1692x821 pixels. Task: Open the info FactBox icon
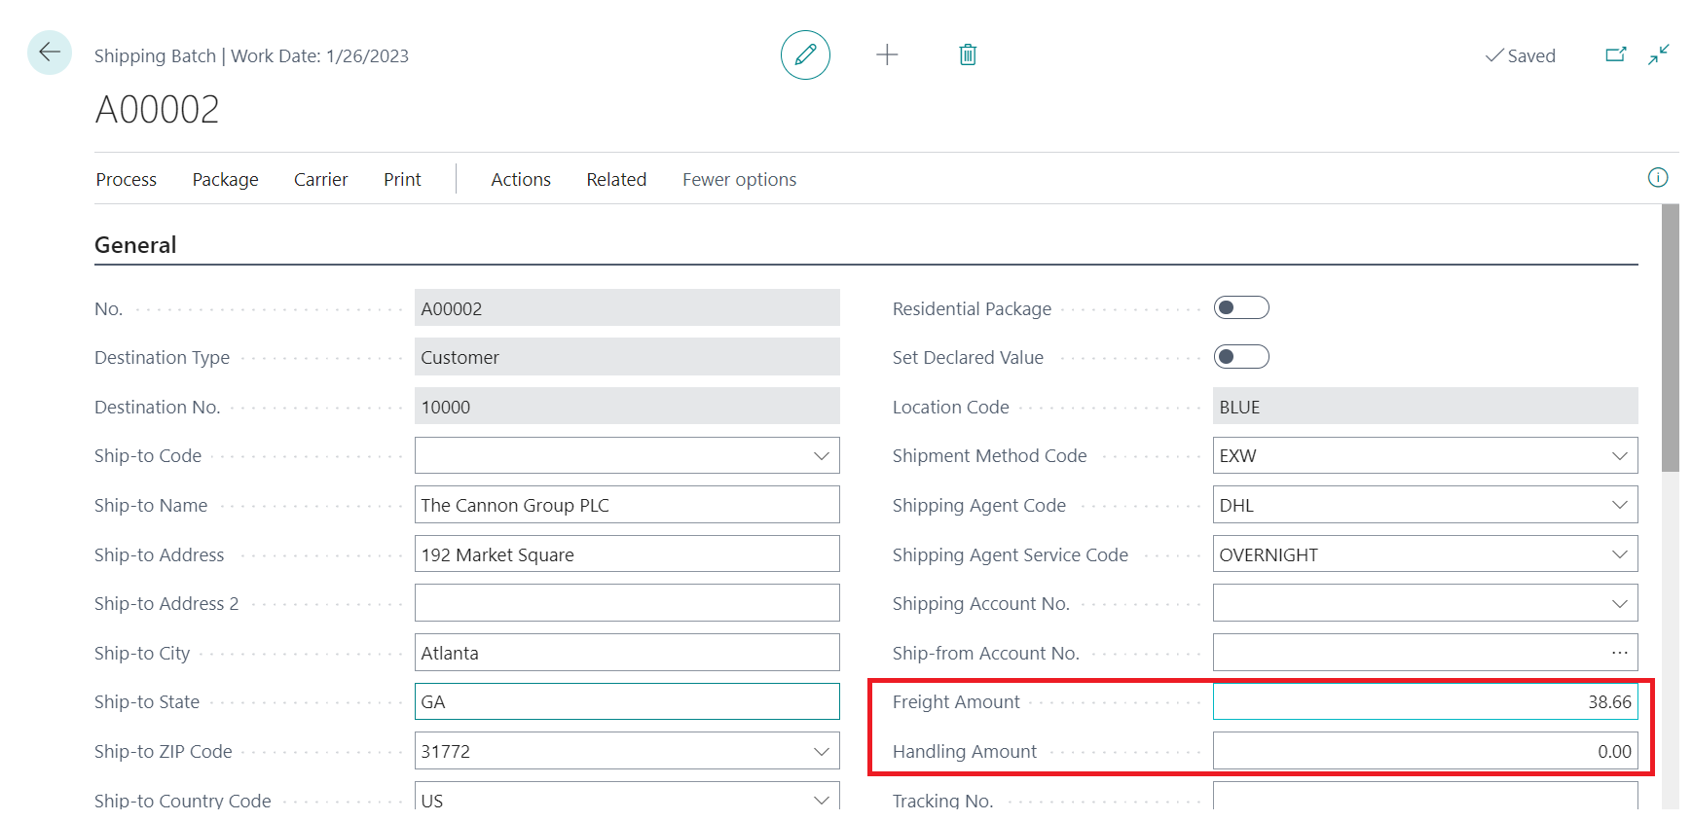(x=1658, y=178)
